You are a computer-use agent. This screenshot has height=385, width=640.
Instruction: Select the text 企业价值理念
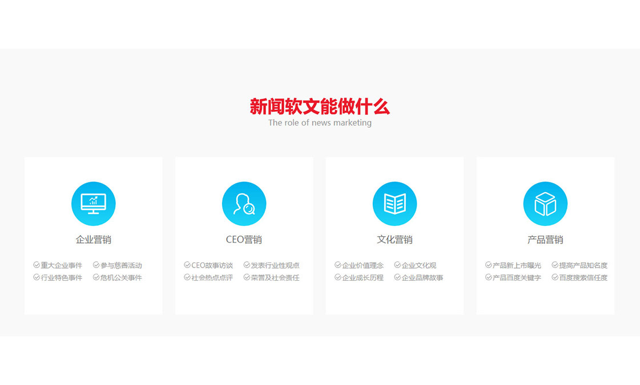(x=363, y=265)
